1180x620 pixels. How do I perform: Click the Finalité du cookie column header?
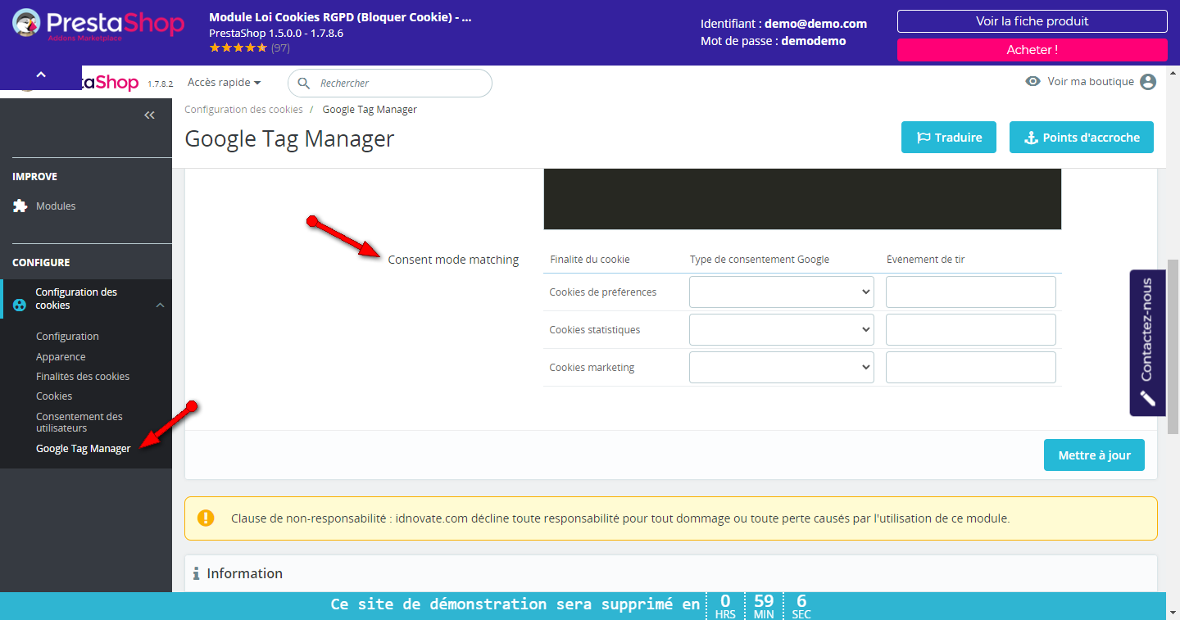[590, 260]
